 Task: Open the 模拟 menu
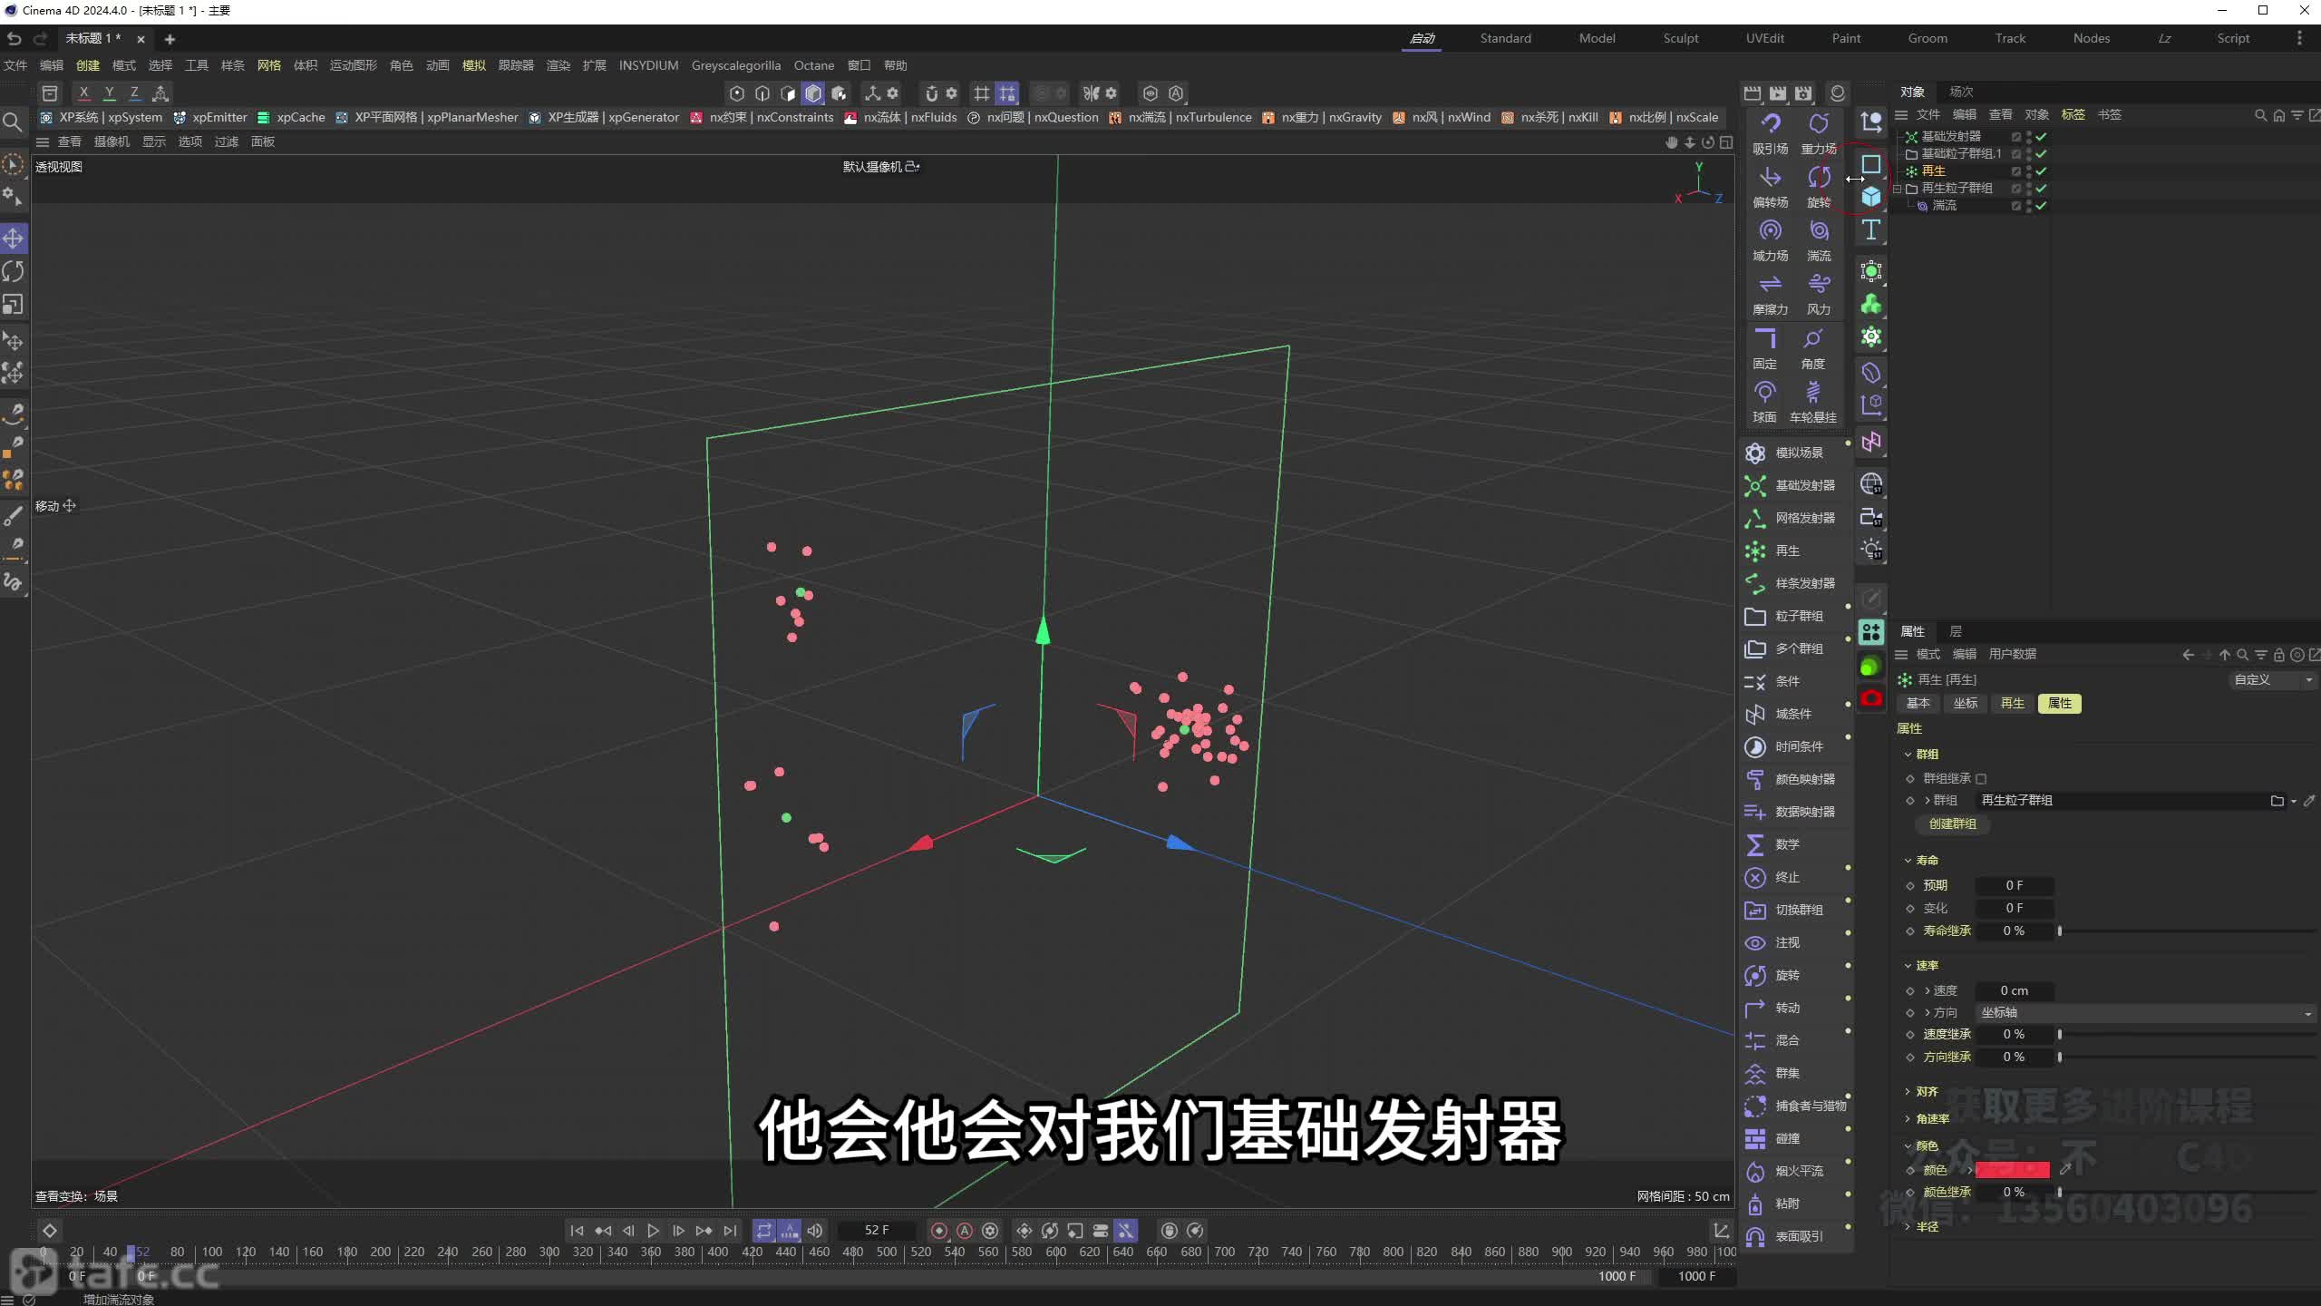tap(474, 65)
